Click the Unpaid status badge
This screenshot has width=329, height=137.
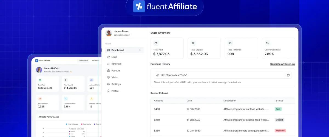point(279,120)
